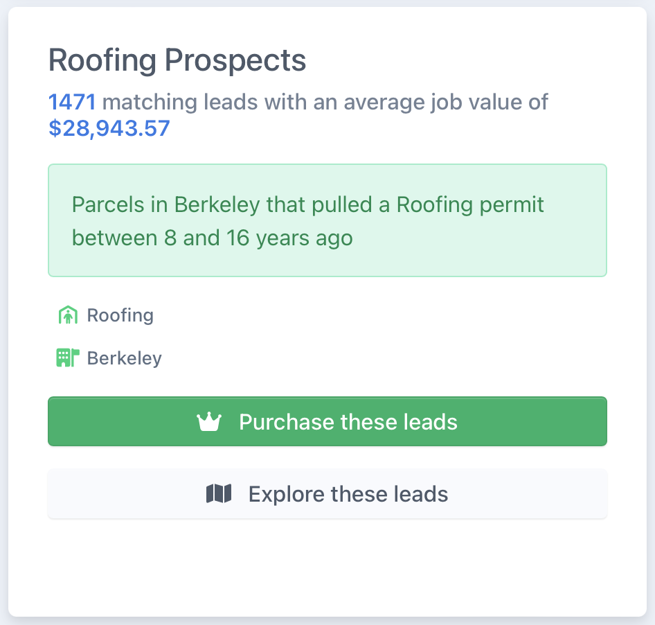Click 'Roofing permit' text in description

(470, 205)
